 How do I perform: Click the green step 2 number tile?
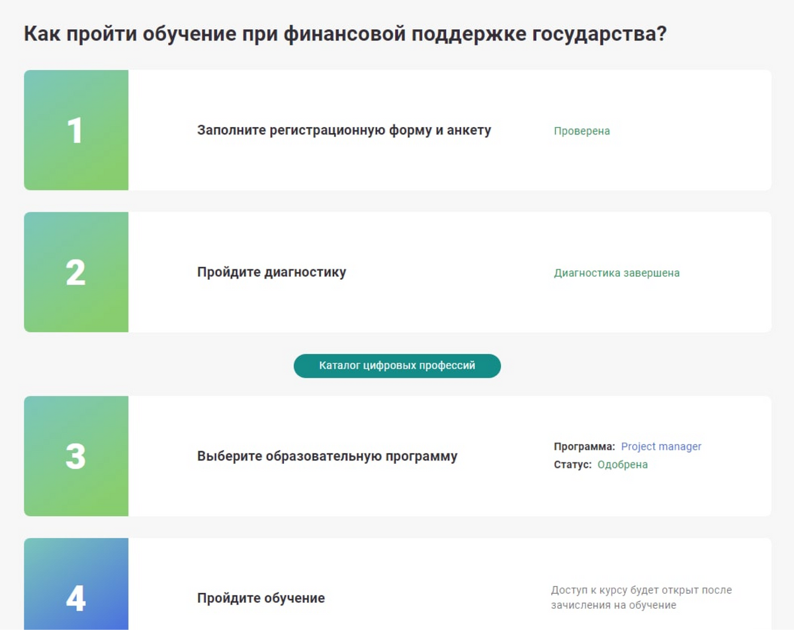[x=76, y=272]
